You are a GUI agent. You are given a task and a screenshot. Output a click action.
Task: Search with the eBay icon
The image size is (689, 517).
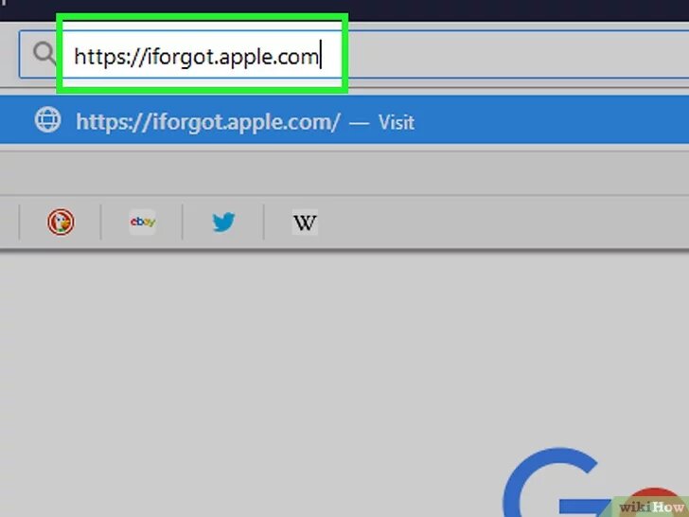[142, 222]
